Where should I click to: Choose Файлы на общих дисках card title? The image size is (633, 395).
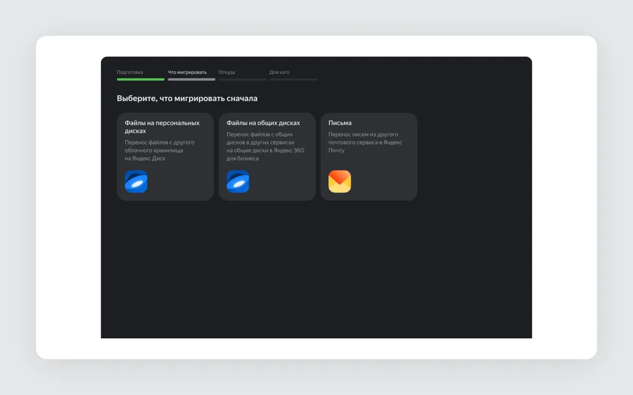[x=263, y=123]
